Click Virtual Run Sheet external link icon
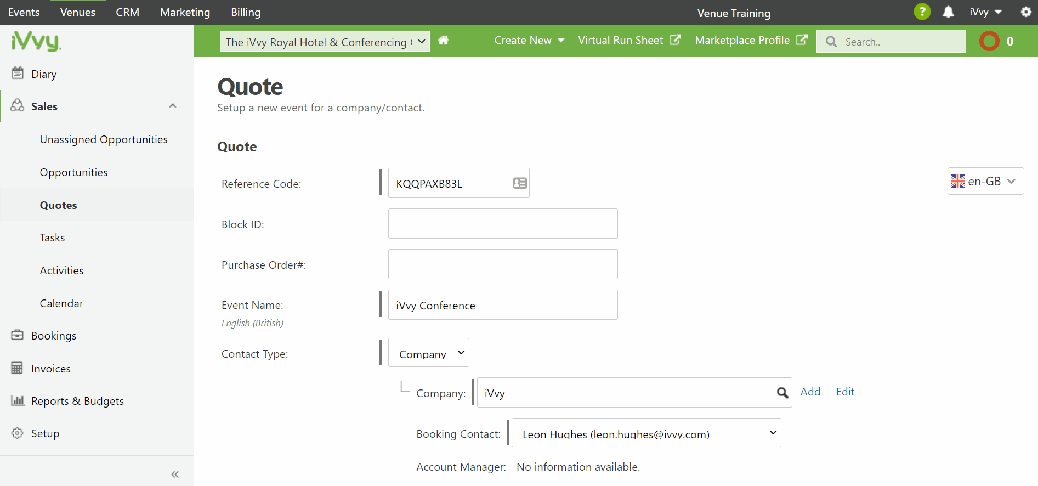 [x=676, y=39]
